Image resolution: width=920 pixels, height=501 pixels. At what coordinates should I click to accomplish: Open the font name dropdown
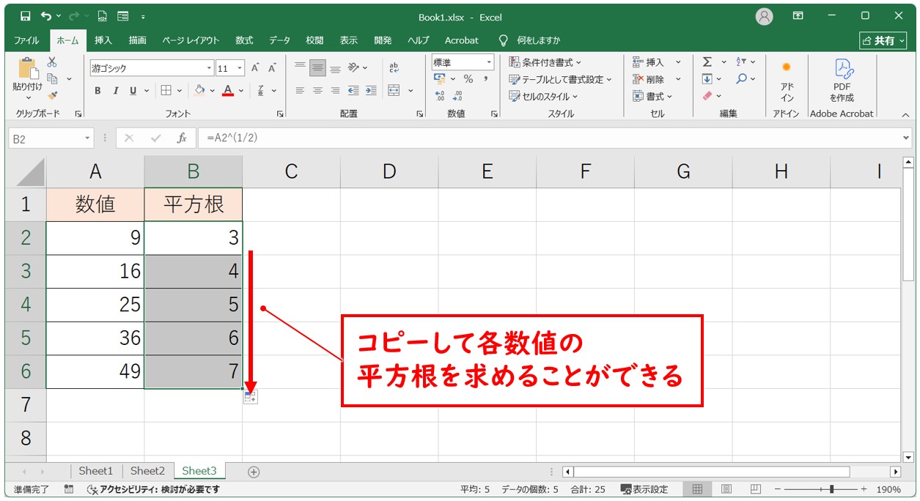[x=210, y=67]
